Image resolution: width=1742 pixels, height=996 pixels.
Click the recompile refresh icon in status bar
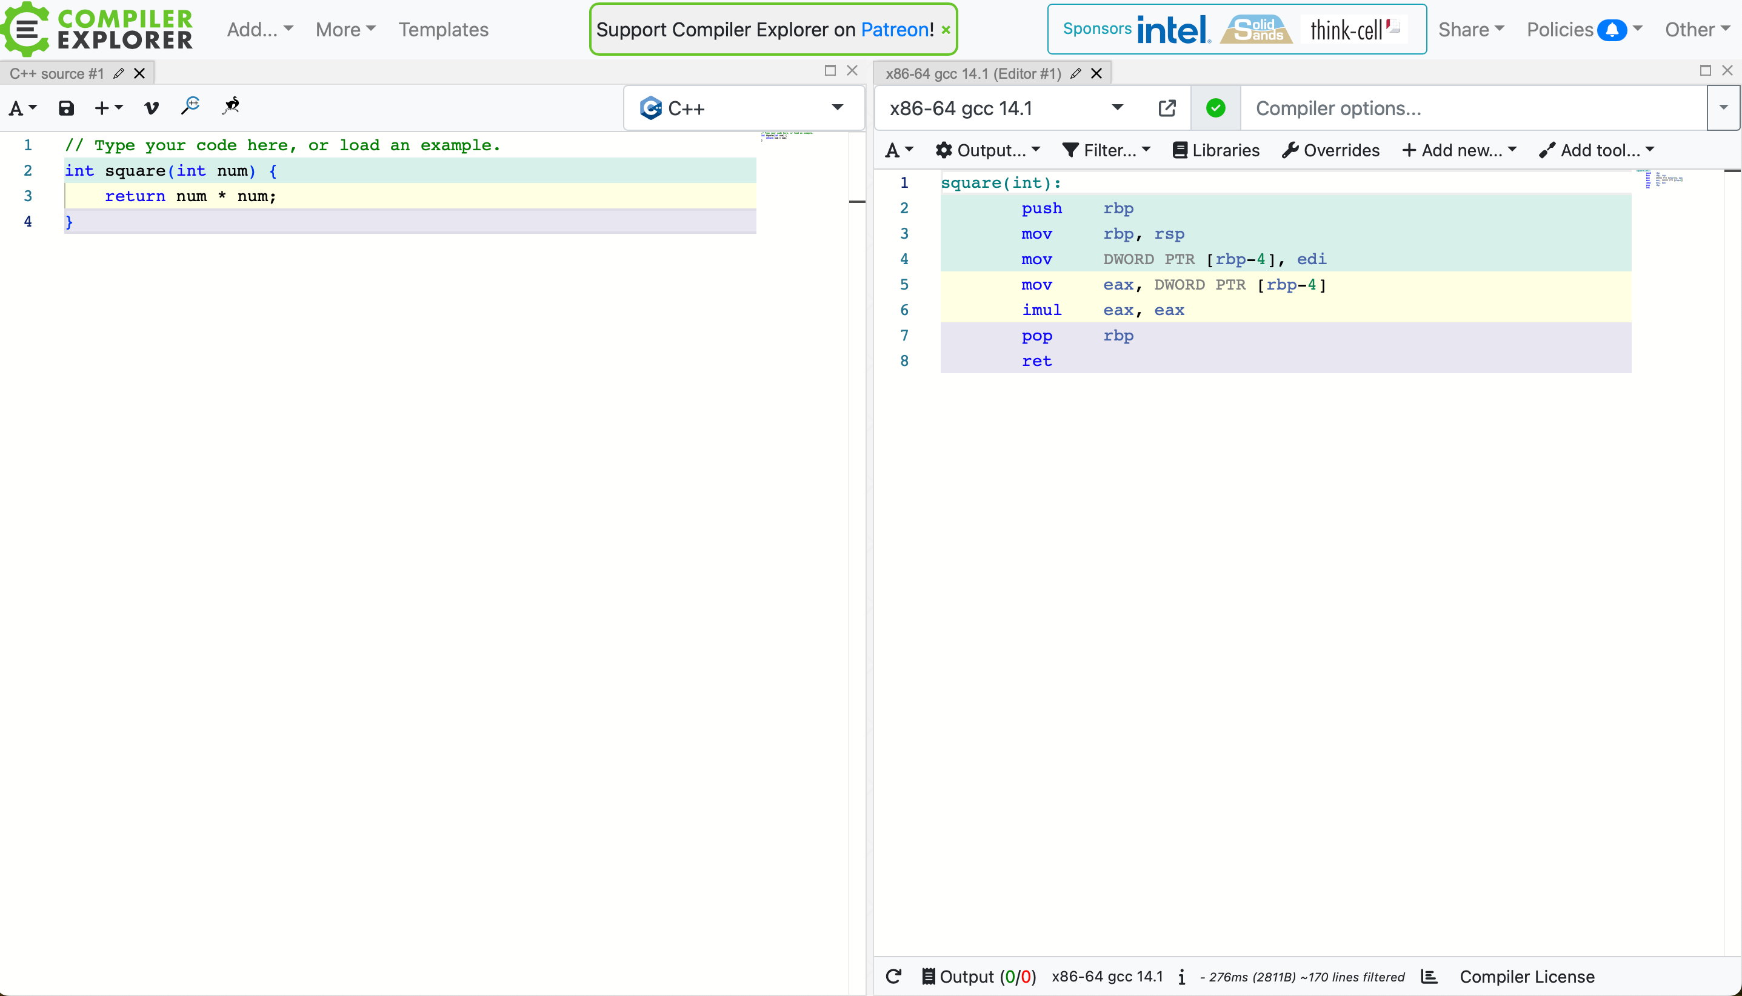pyautogui.click(x=893, y=976)
